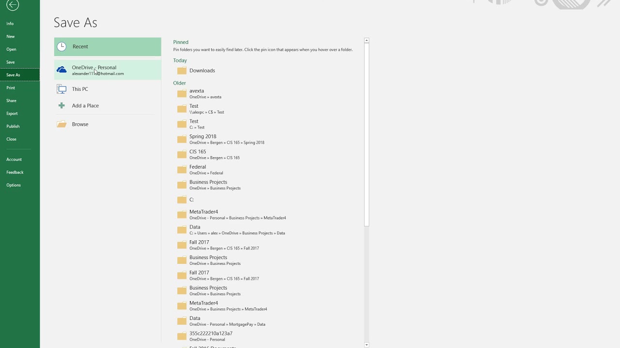620x348 pixels.
Task: Select This PC location
Action: tap(108, 89)
